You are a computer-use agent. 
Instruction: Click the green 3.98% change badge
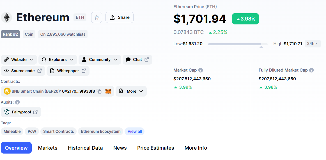pyautogui.click(x=245, y=19)
